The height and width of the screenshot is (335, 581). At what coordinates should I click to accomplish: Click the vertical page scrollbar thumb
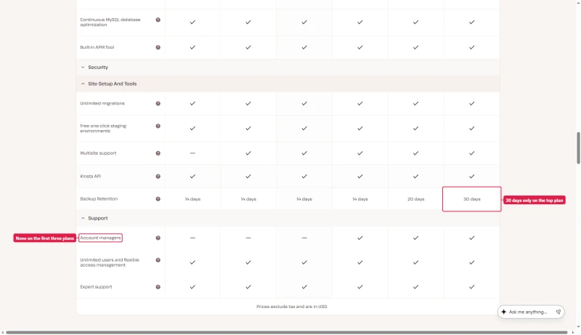click(578, 148)
